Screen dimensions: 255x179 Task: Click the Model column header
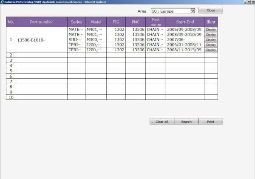[96, 22]
